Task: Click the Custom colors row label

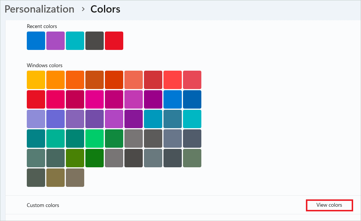Action: 43,205
